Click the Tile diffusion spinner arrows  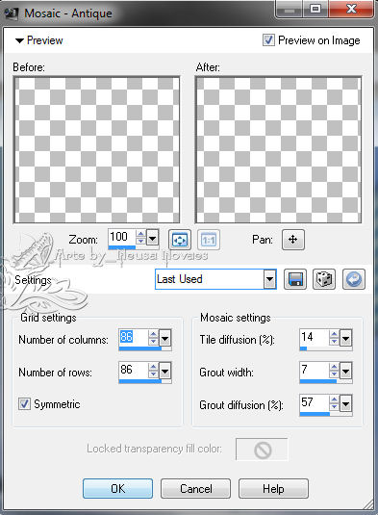(x=334, y=338)
